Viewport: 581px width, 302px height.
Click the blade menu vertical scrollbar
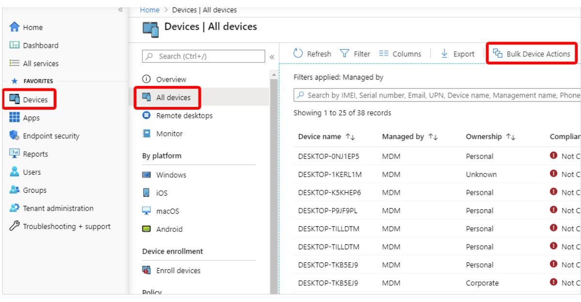click(275, 184)
